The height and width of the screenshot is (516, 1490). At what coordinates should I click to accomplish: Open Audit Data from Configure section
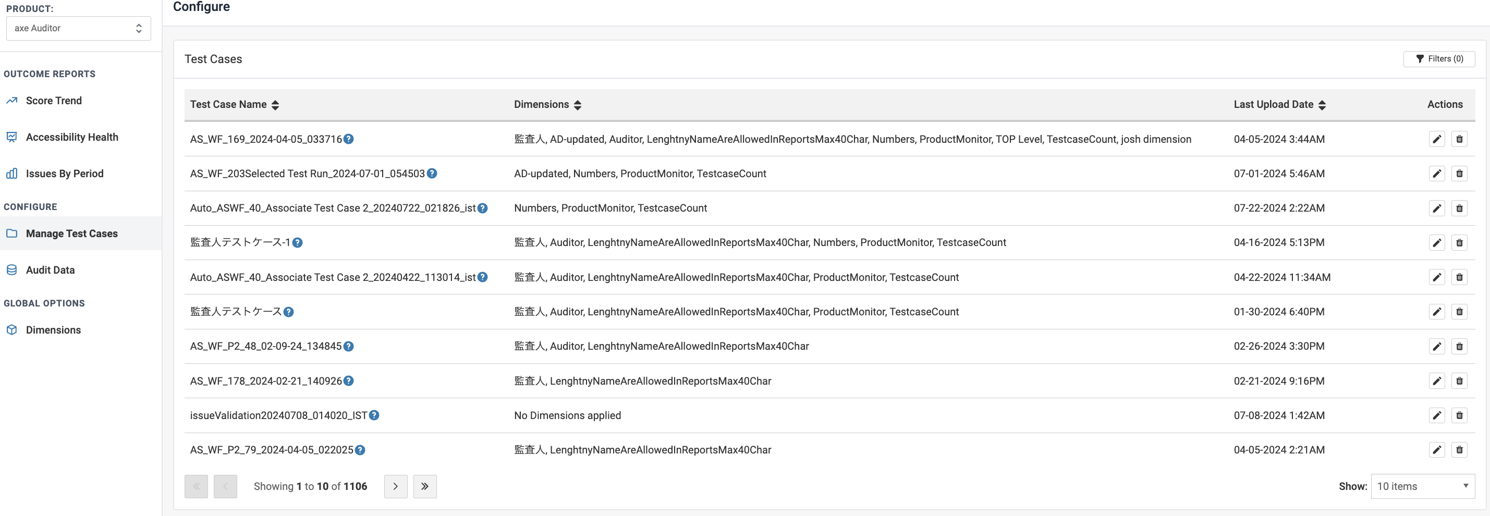tap(51, 269)
